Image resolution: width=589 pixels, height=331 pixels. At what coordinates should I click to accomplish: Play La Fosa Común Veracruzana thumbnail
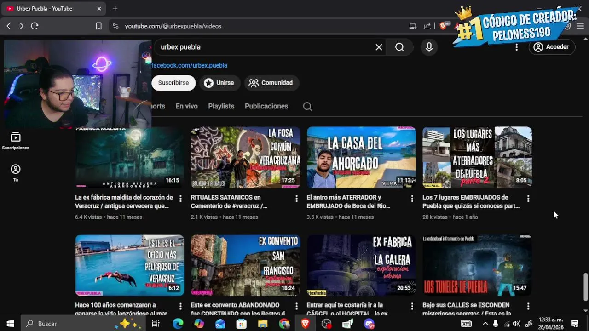click(x=245, y=157)
